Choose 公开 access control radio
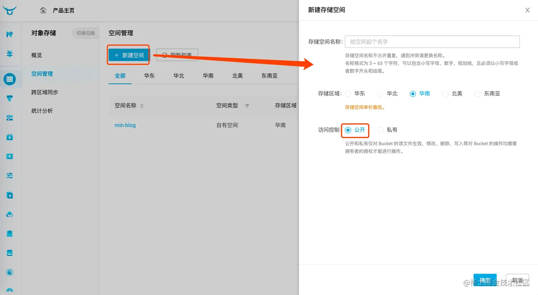This screenshot has width=538, height=295. [x=348, y=130]
